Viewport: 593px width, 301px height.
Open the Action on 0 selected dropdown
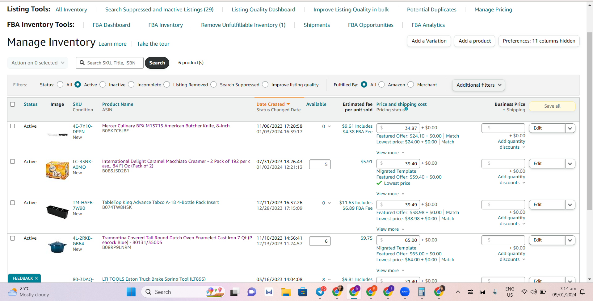pos(38,63)
